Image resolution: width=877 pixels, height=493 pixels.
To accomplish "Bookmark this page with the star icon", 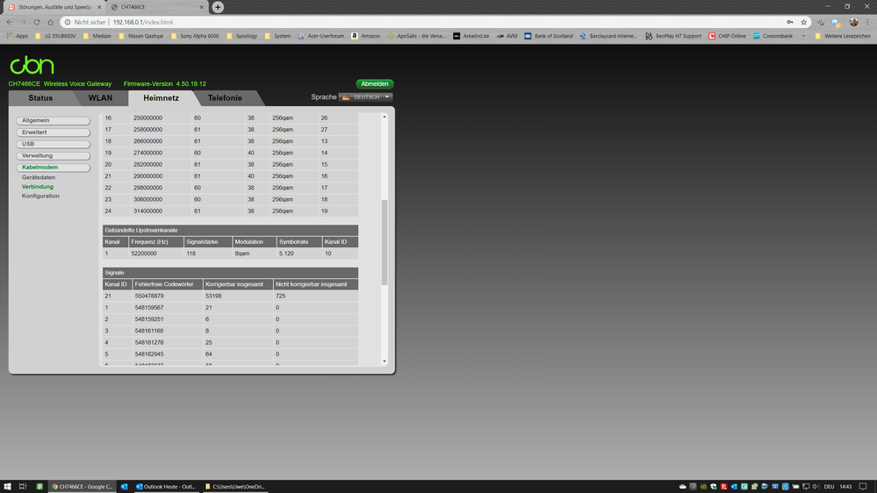I will [804, 22].
